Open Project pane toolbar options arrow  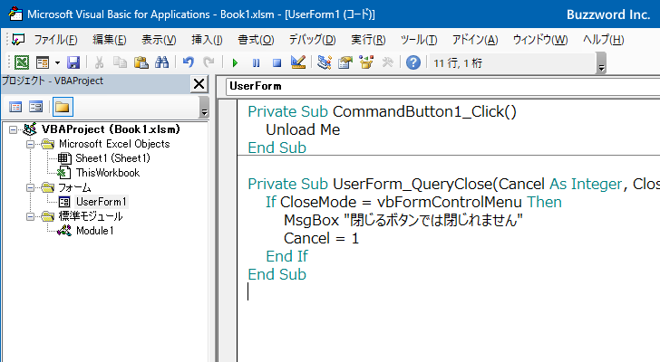(x=204, y=107)
